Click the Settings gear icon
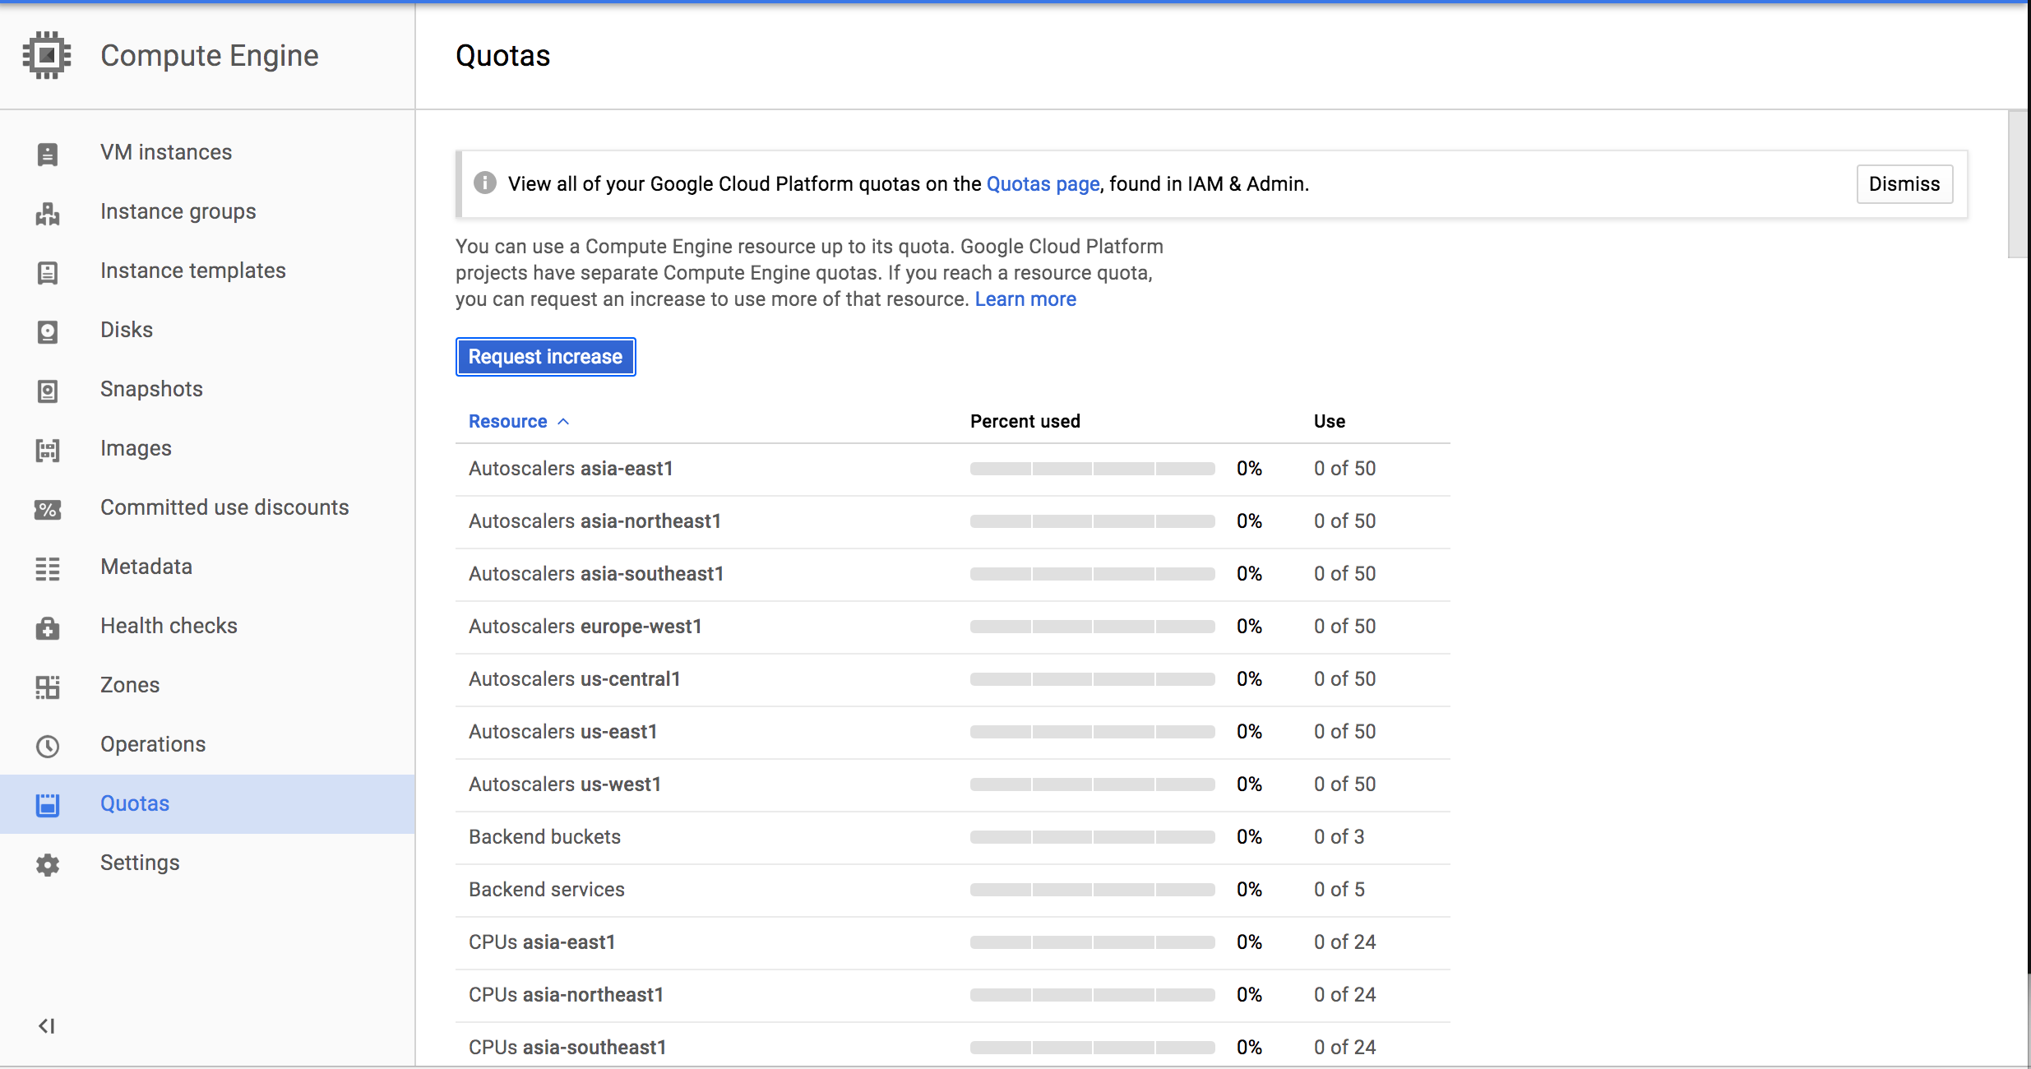Viewport: 2031px width, 1069px height. click(48, 864)
